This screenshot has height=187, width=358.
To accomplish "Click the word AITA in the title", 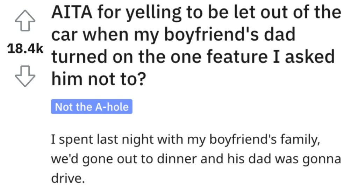I will point(72,12).
